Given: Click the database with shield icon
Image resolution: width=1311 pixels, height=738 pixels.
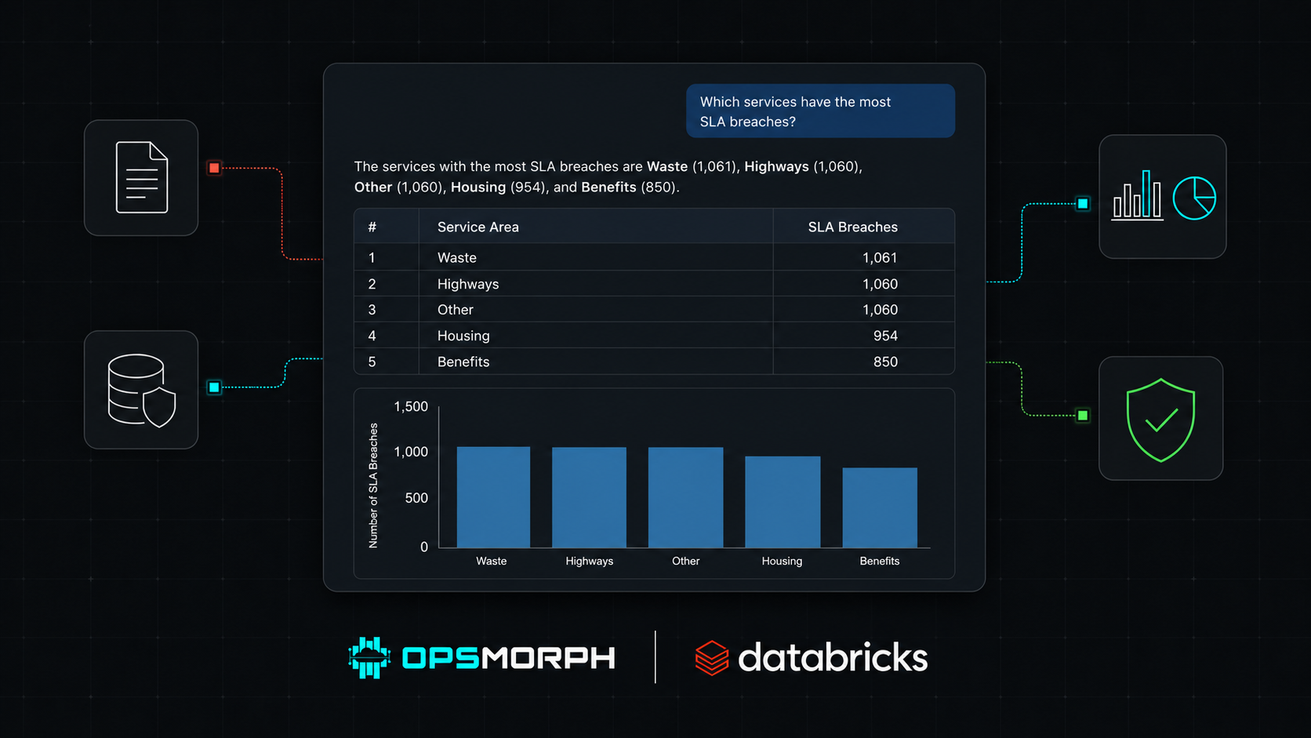Looking at the screenshot, I should coord(141,391).
